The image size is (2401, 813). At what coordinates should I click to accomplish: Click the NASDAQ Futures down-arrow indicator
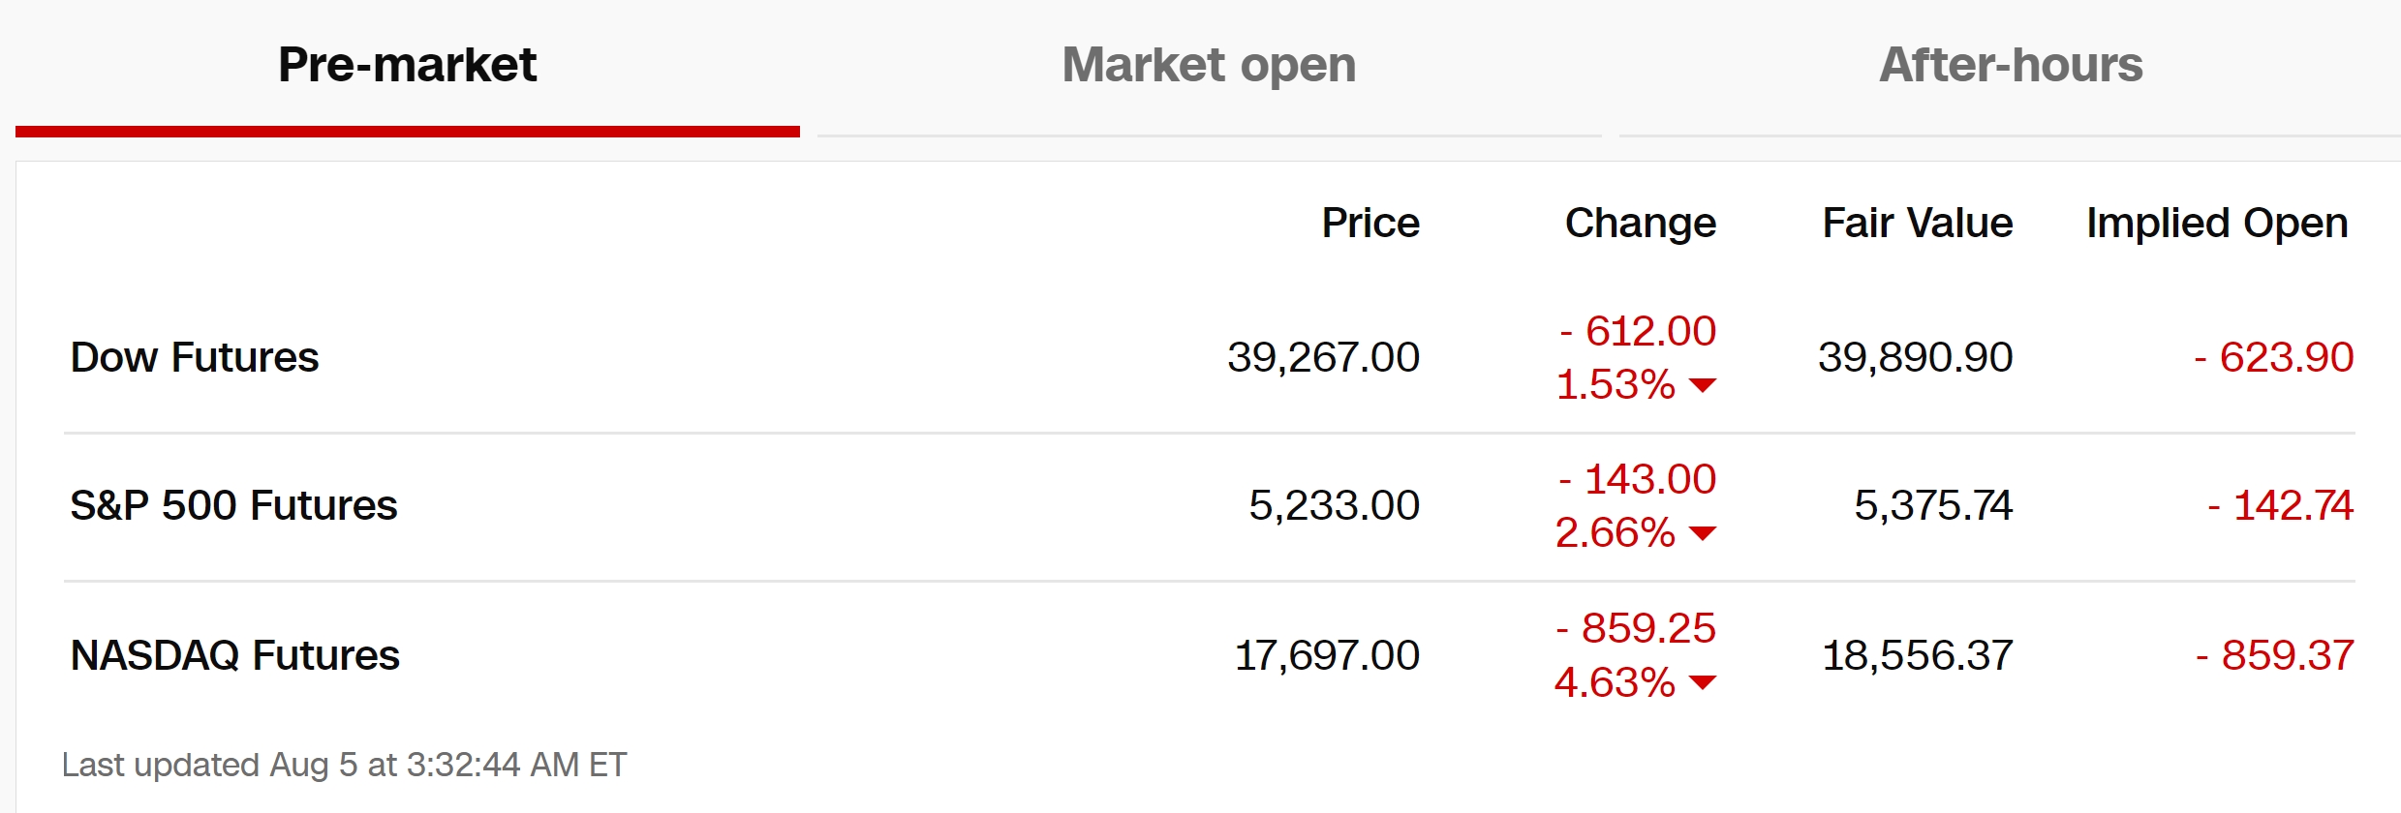tap(1702, 682)
